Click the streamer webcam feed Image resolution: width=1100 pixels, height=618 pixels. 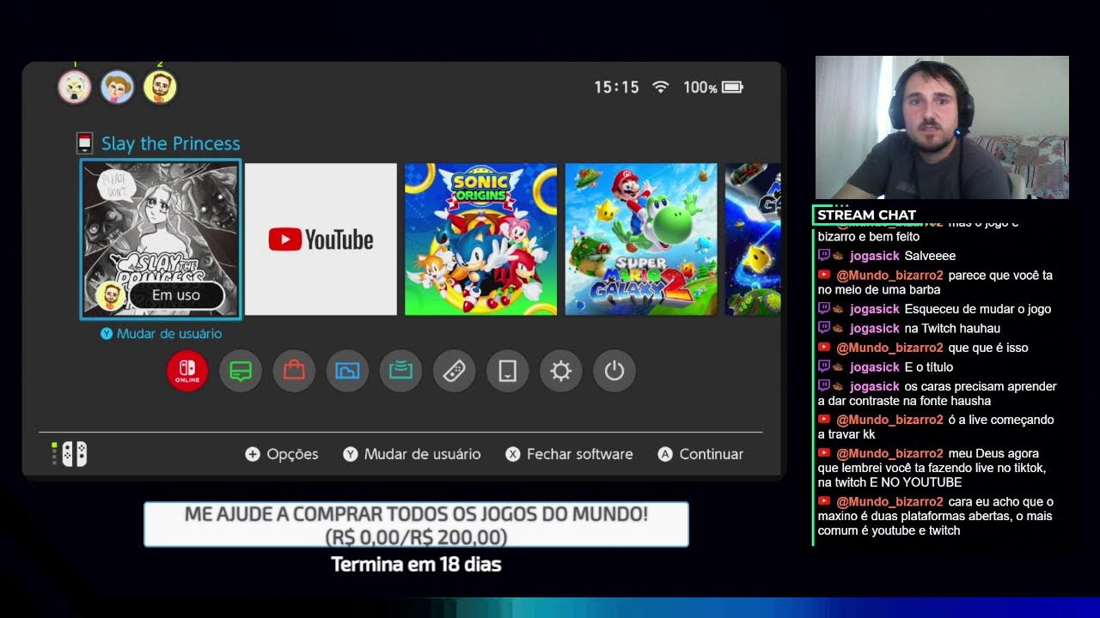point(942,127)
